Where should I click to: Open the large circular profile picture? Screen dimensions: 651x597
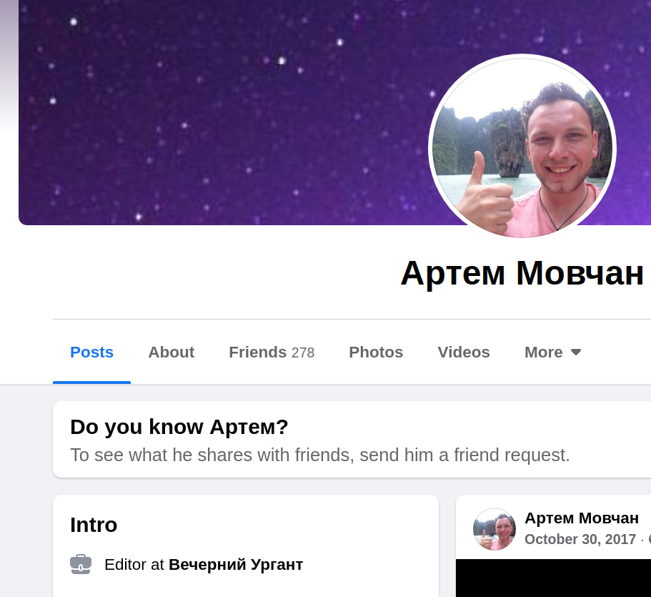coord(522,147)
